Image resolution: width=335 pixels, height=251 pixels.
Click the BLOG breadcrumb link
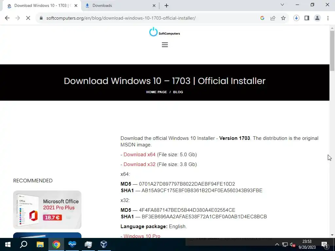pos(178,92)
